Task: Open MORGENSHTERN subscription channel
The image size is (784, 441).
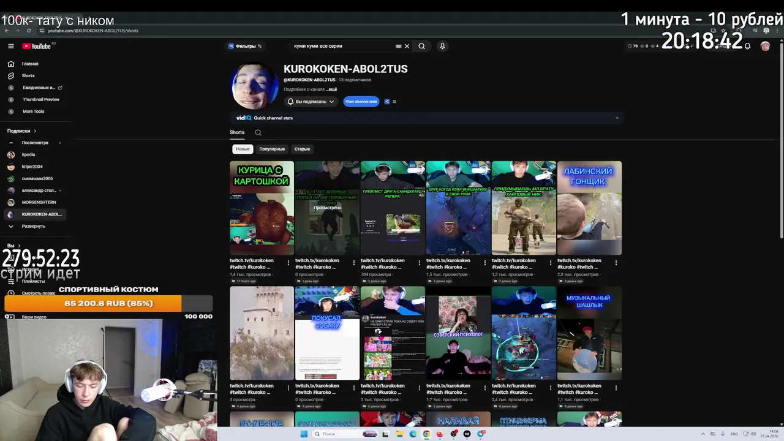Action: 39,202
